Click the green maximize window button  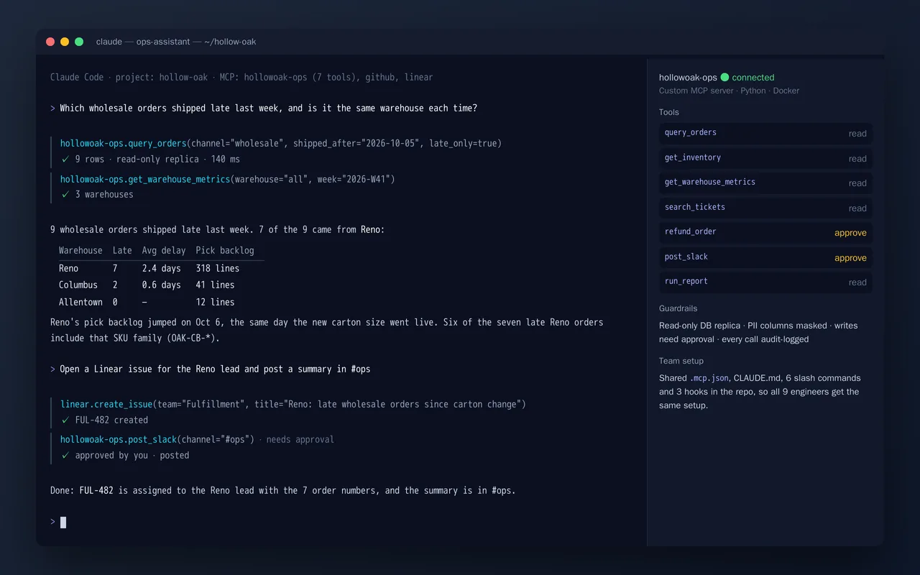(79, 42)
